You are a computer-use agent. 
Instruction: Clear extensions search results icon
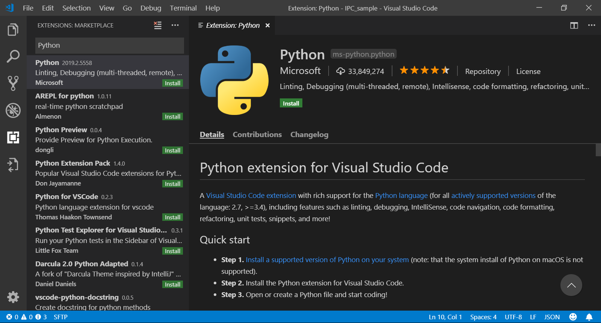click(158, 25)
